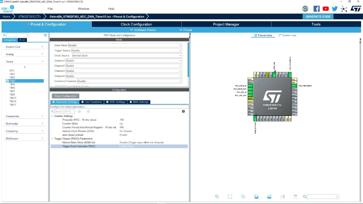Select the BOOT0 pin on chip

pyautogui.click(x=268, y=75)
